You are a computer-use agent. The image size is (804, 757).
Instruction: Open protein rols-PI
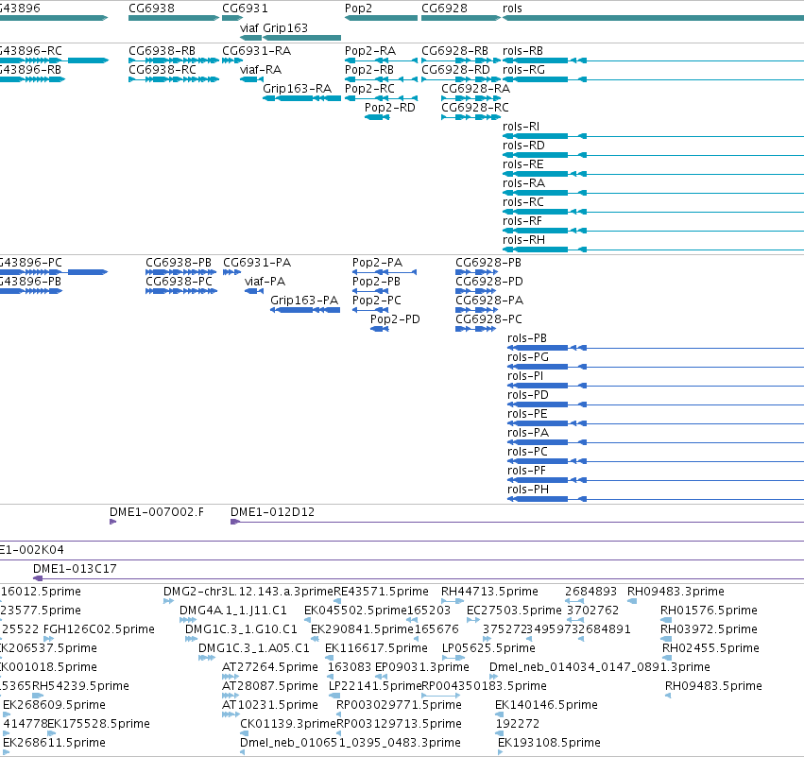coord(525,376)
